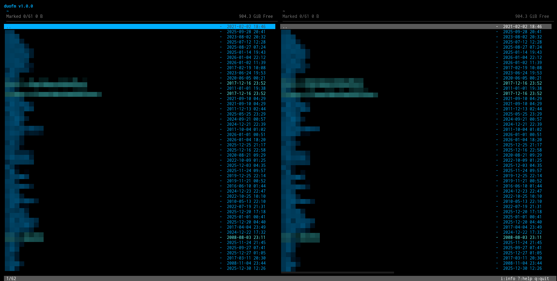557x281 pixels.
Task: Select right pane row dated 2025-11-24 09:57
Action: (416, 171)
